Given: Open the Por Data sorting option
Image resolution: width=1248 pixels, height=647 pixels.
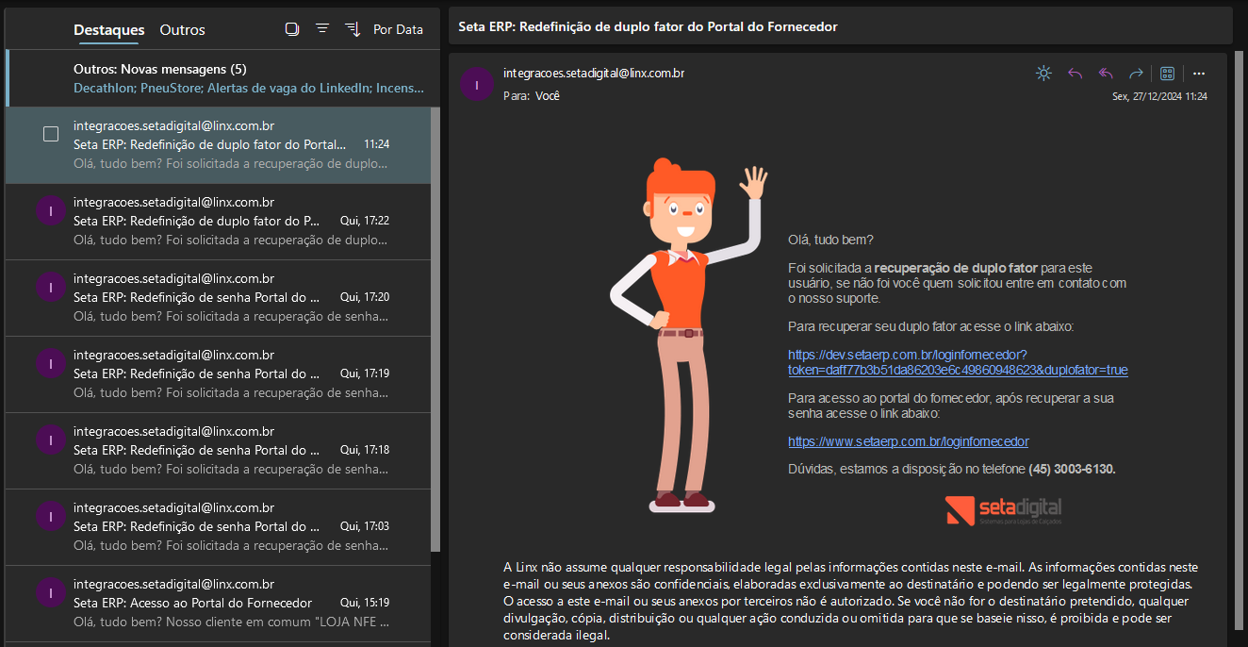Looking at the screenshot, I should coord(398,29).
